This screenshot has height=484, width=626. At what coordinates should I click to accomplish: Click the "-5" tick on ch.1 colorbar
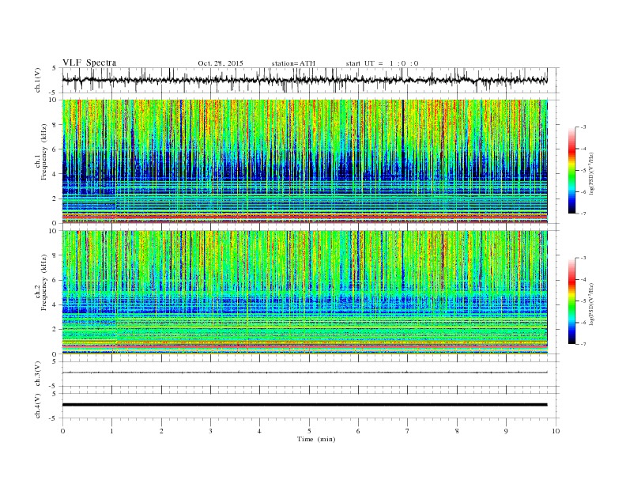pos(583,171)
